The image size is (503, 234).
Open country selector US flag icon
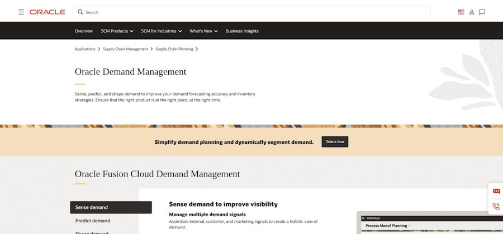(x=461, y=12)
